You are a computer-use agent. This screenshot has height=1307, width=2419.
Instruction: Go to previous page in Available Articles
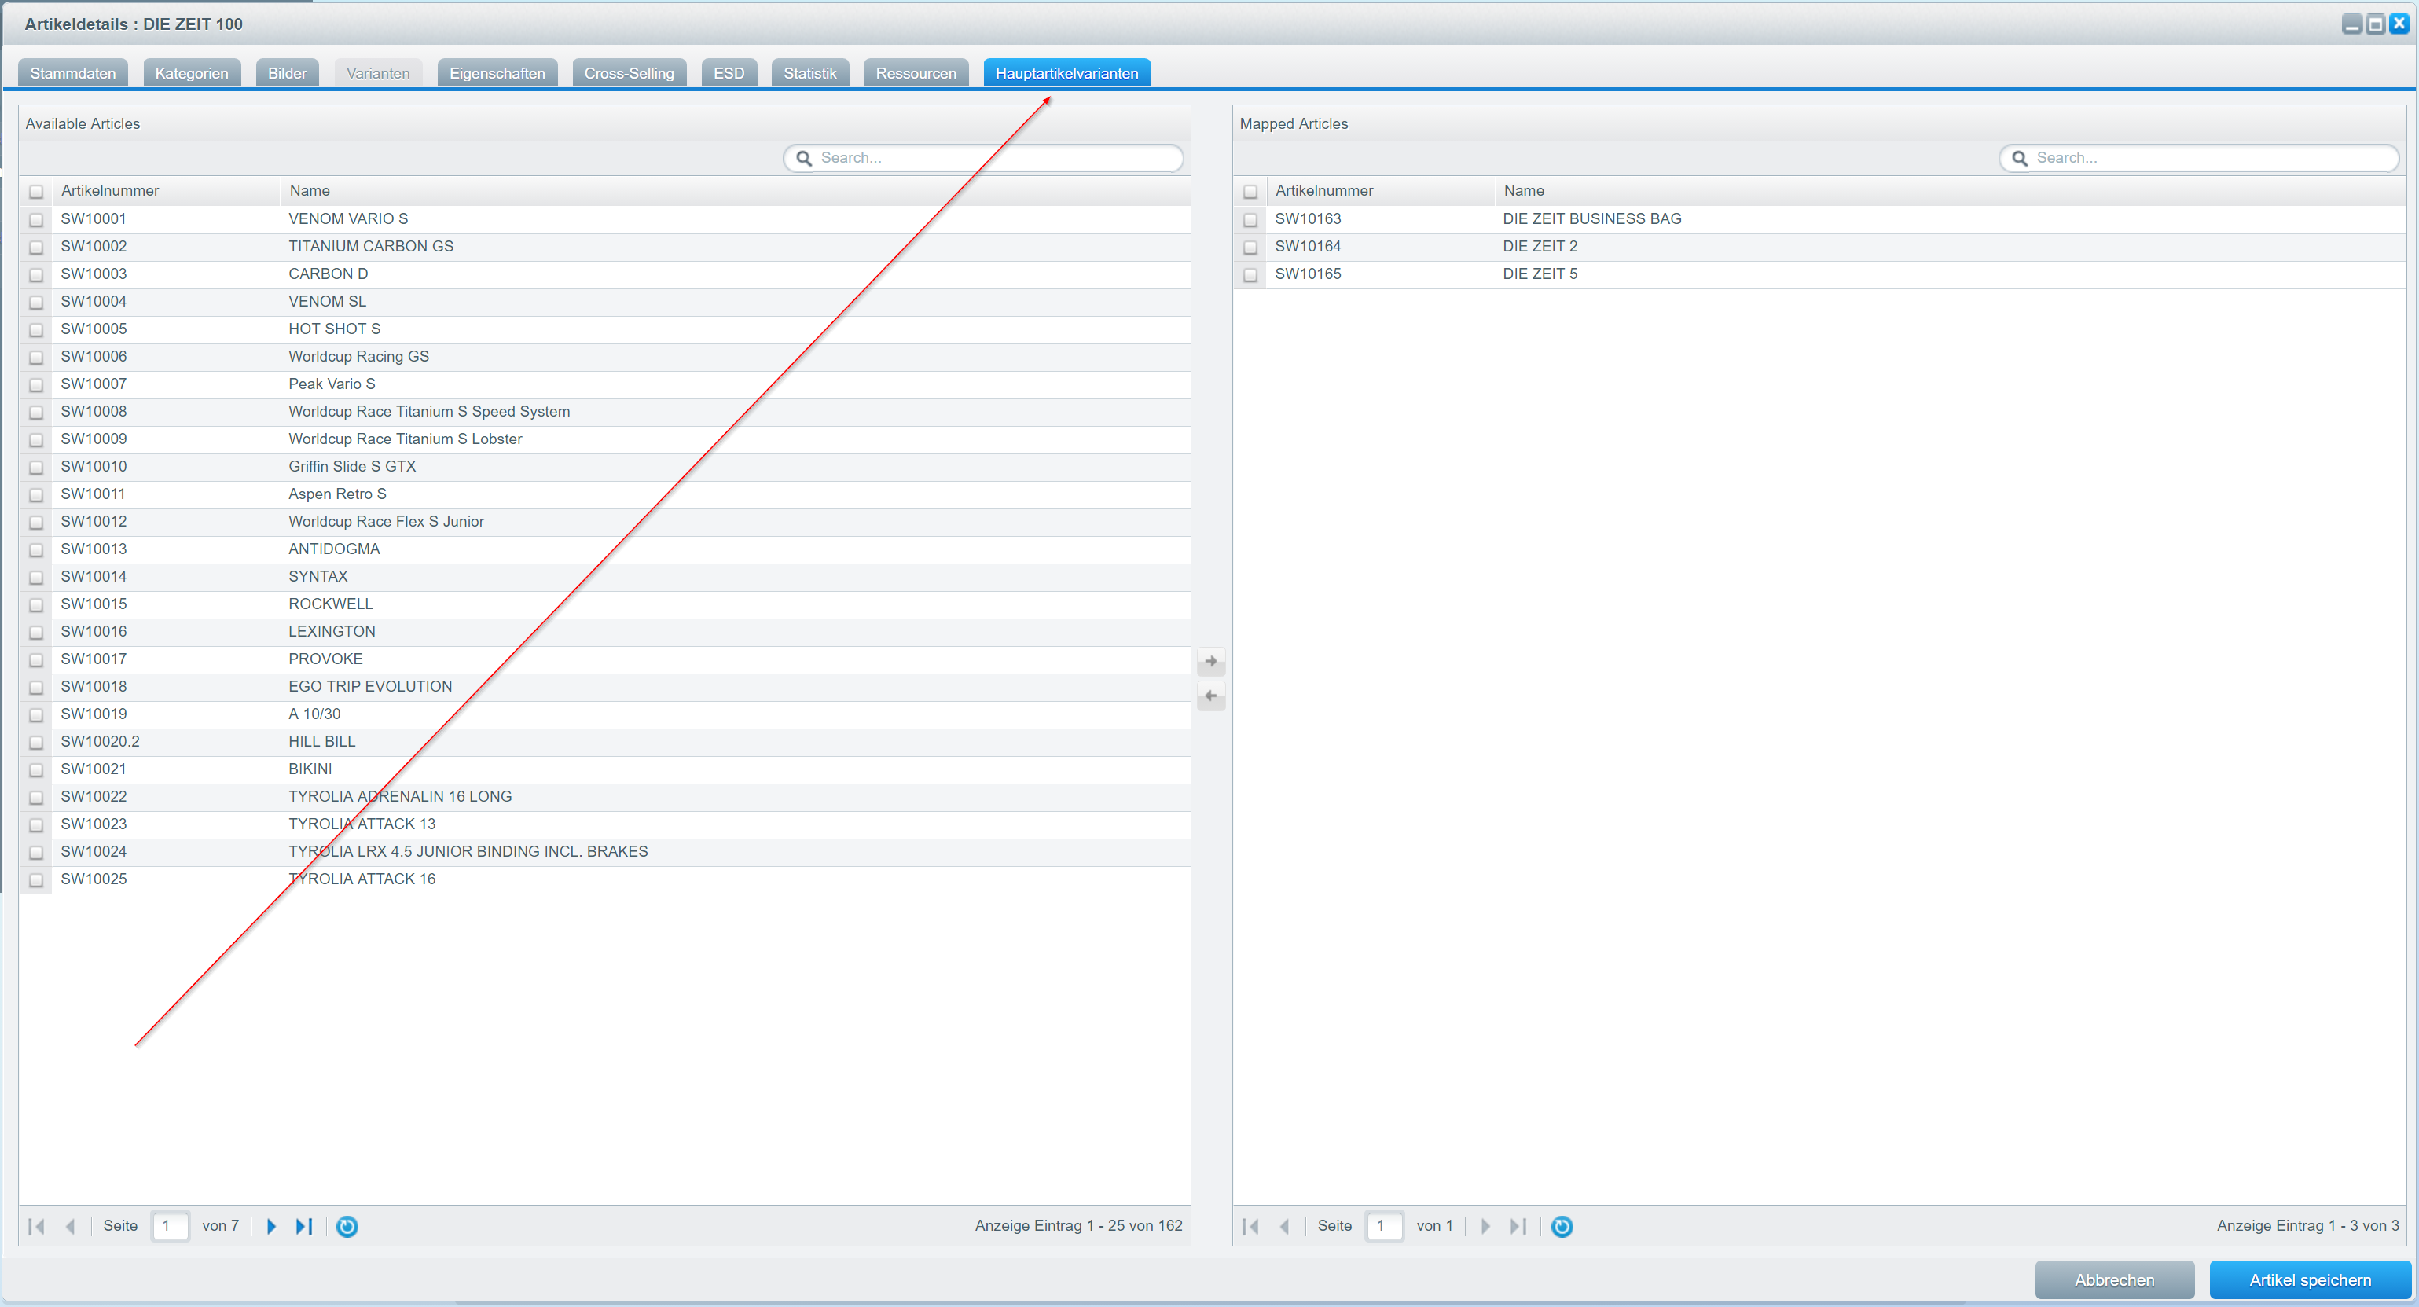[71, 1226]
